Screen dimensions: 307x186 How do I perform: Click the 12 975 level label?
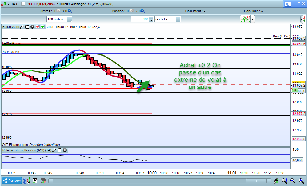7,114
